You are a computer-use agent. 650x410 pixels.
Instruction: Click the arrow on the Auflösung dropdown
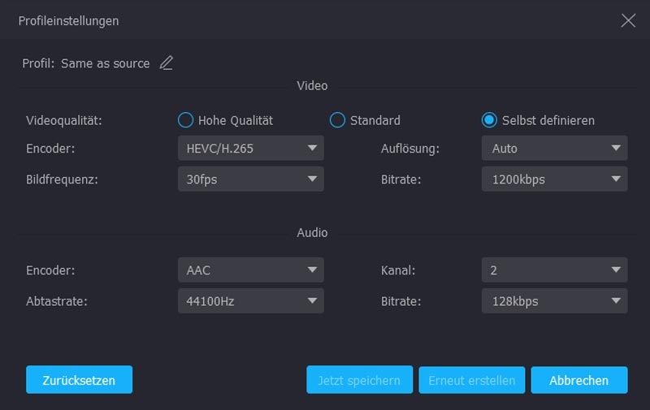(615, 149)
